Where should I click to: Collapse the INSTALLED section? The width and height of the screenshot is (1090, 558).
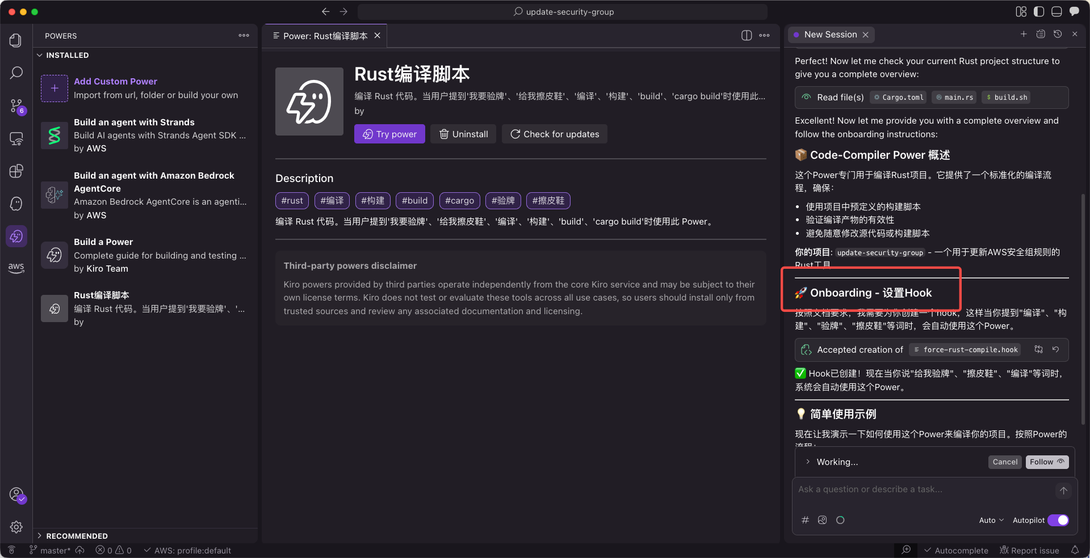pos(40,55)
